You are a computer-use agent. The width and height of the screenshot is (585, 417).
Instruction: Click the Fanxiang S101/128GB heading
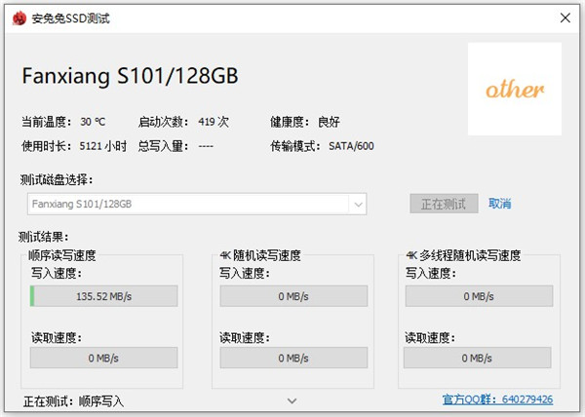[x=130, y=75]
